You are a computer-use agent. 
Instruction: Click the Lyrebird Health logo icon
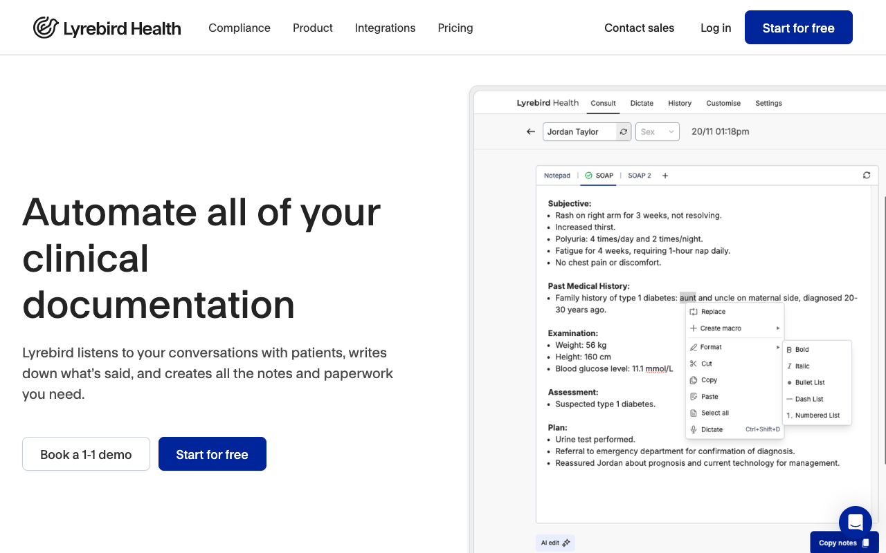click(46, 28)
